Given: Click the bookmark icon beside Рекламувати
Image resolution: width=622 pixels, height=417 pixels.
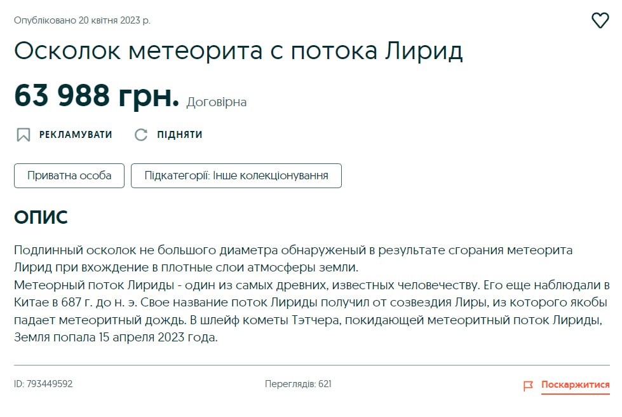Looking at the screenshot, I should point(24,135).
